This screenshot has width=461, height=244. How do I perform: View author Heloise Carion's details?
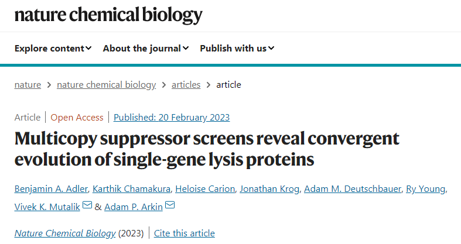[202, 188]
